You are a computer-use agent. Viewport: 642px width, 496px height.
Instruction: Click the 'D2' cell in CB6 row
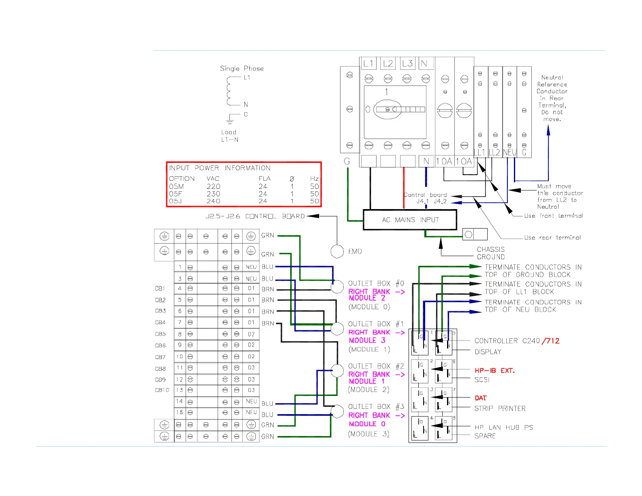tap(251, 345)
